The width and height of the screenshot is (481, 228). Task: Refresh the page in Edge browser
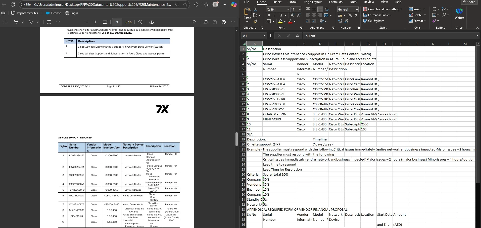tap(13, 5)
